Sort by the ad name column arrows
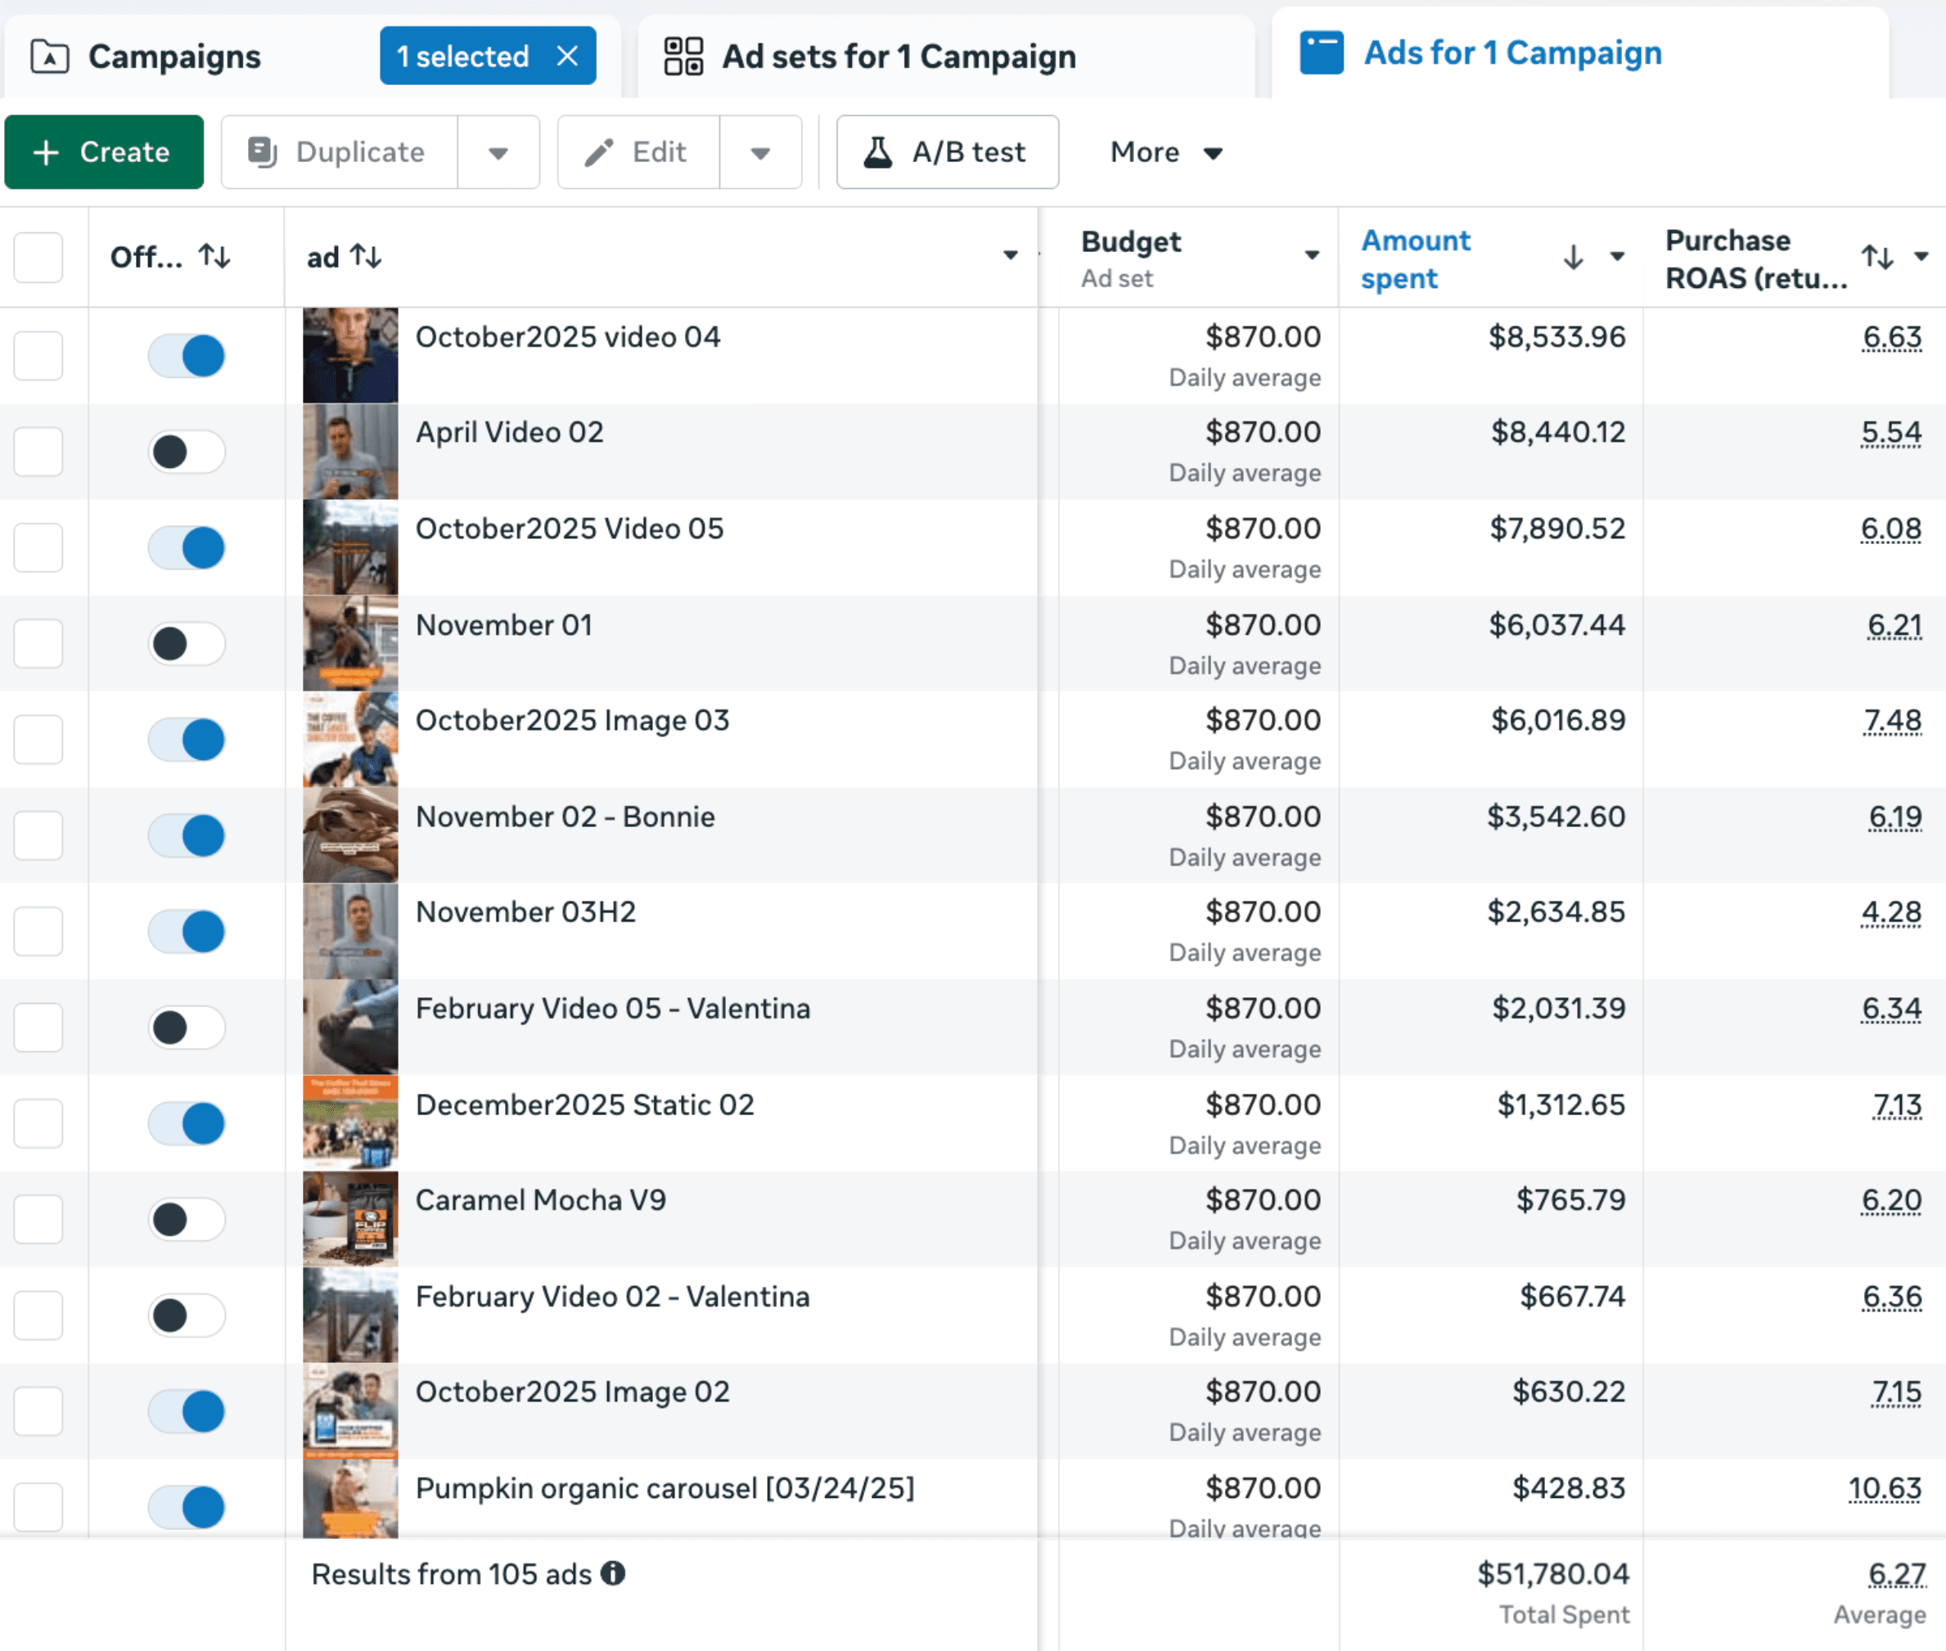Screen dimensions: 1946x1651 366,256
